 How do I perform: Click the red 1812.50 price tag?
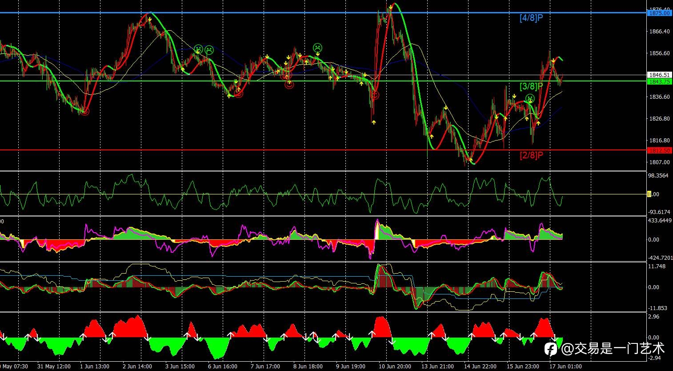659,150
